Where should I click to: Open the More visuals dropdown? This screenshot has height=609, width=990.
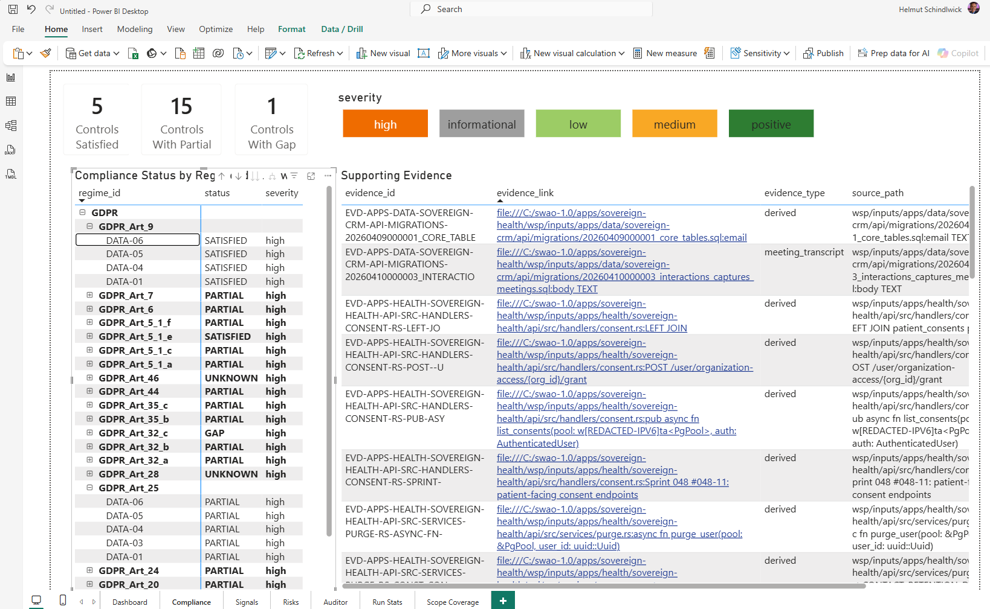(503, 53)
